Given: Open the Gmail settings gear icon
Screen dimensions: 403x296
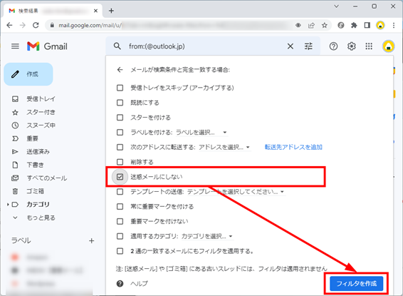Looking at the screenshot, I should (x=351, y=46).
